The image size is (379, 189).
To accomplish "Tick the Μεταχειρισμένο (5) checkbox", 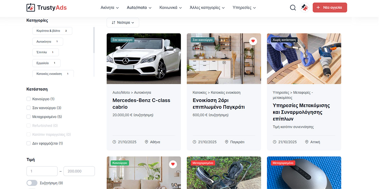I will pos(28,117).
